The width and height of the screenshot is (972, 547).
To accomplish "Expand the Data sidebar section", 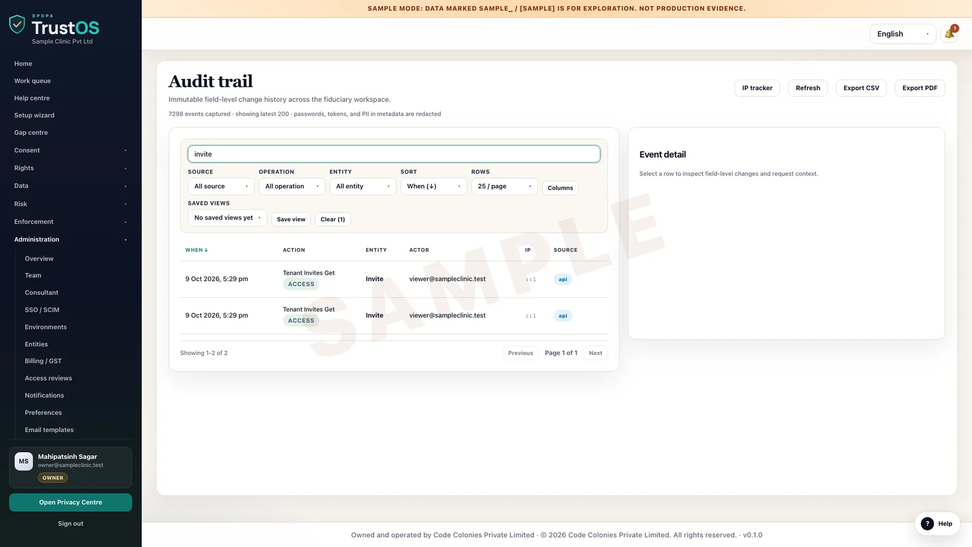I will coord(70,186).
